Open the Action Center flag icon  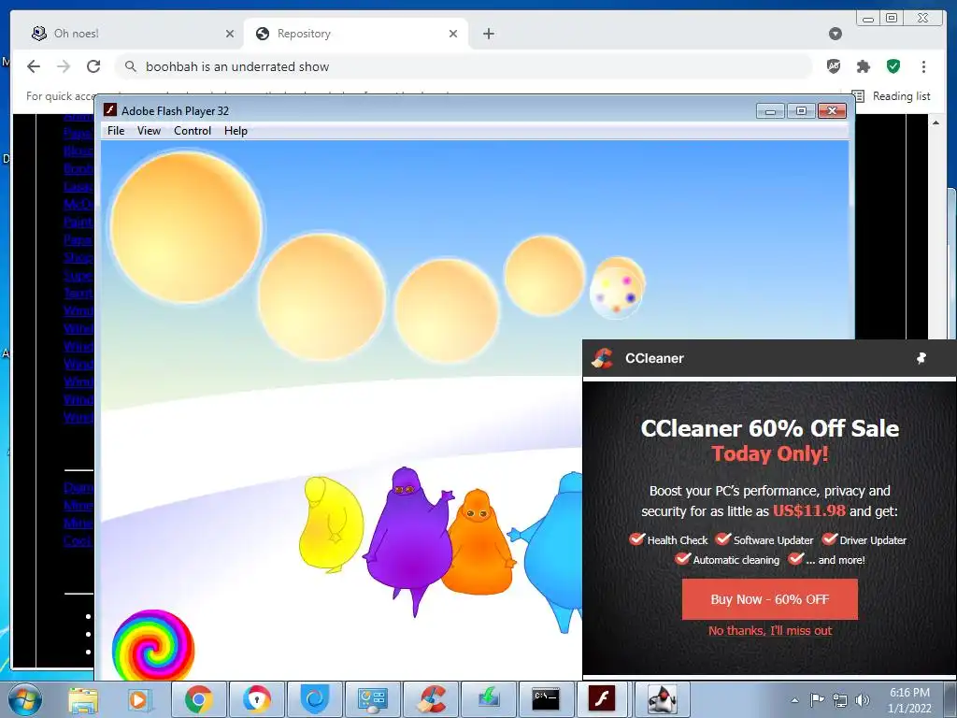tap(817, 699)
